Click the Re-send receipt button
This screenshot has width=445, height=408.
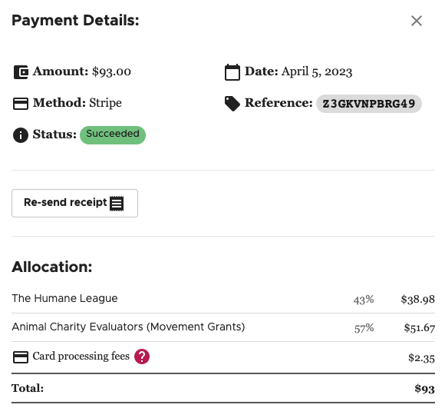point(74,203)
